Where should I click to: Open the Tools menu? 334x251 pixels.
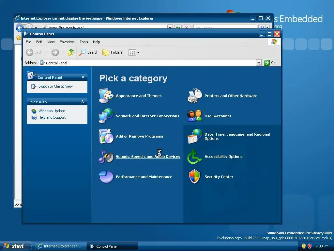[84, 42]
